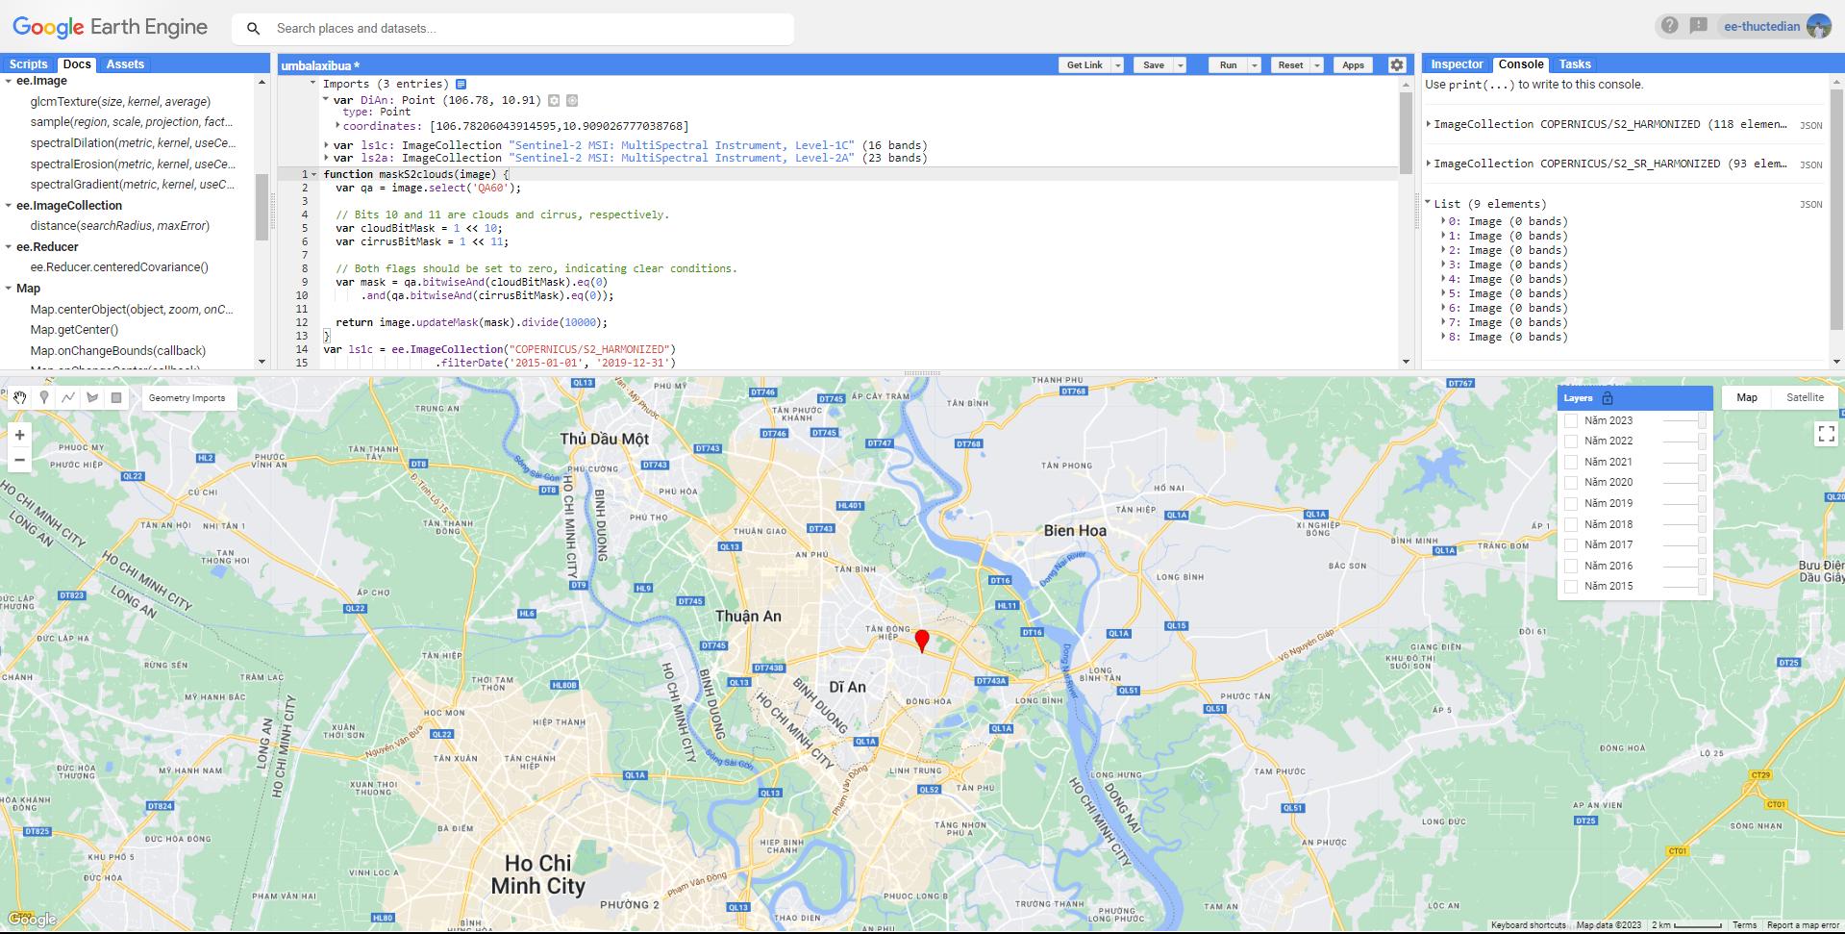Open Keyboard shortcuts link on map

[x=1528, y=925]
